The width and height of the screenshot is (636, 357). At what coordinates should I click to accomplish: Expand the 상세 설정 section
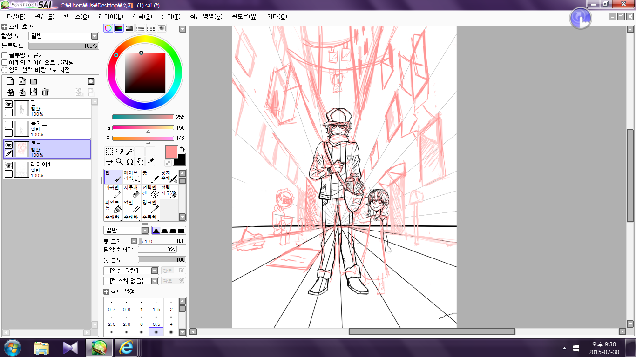pos(106,291)
